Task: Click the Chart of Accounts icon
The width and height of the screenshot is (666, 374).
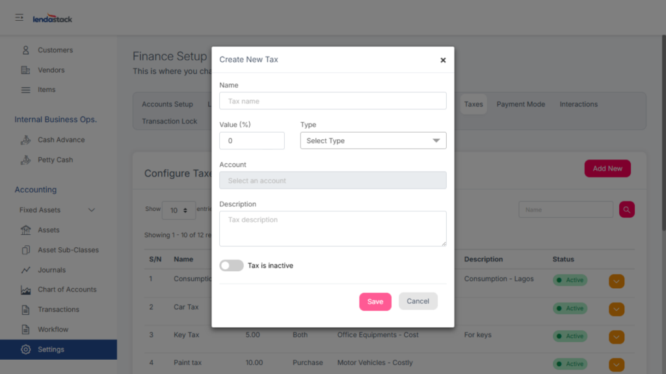Action: tap(26, 290)
